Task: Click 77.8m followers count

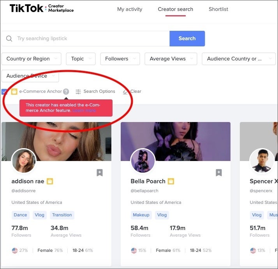Action: pyautogui.click(x=20, y=228)
